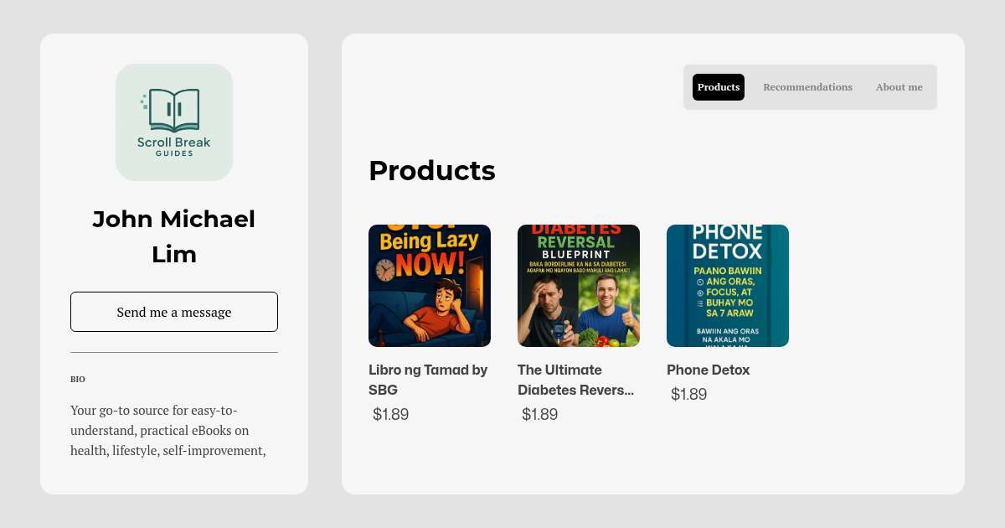
Task: Click the Diabetes Reversal Blueprint cover thumbnail
Action: click(x=579, y=286)
